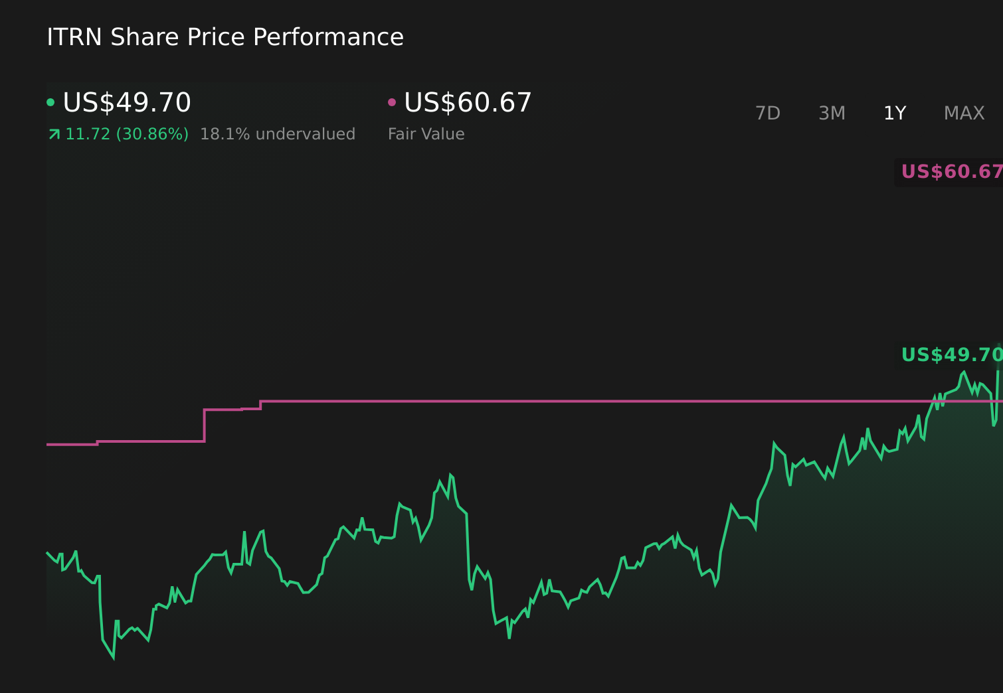
Task: Select the pink fair value step line
Action: [x=531, y=401]
